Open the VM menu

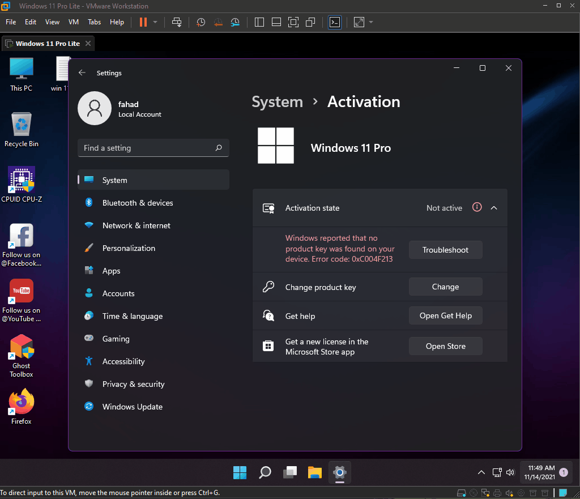tap(74, 22)
